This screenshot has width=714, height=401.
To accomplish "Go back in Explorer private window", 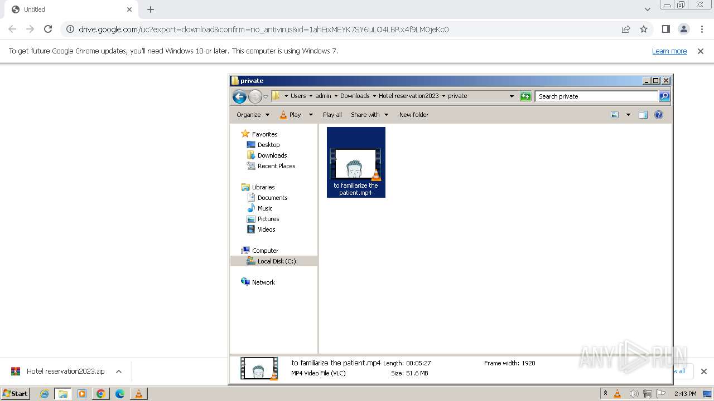I will coord(239,96).
